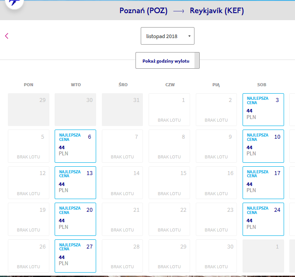
Task: Click day 16 Friday cell
Action: click(x=216, y=182)
